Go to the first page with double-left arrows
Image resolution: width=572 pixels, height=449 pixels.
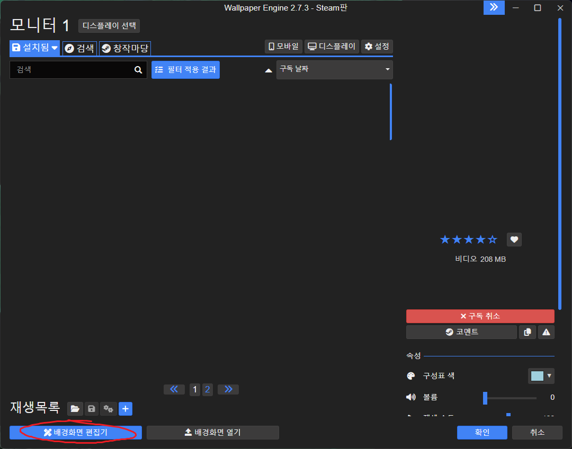[x=174, y=389]
